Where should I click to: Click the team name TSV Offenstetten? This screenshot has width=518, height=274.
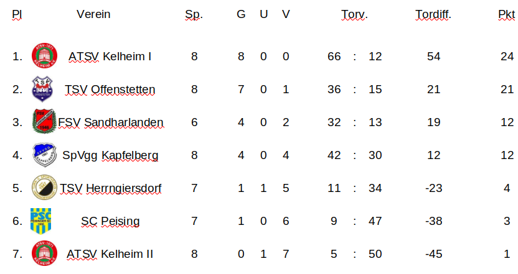pos(110,89)
